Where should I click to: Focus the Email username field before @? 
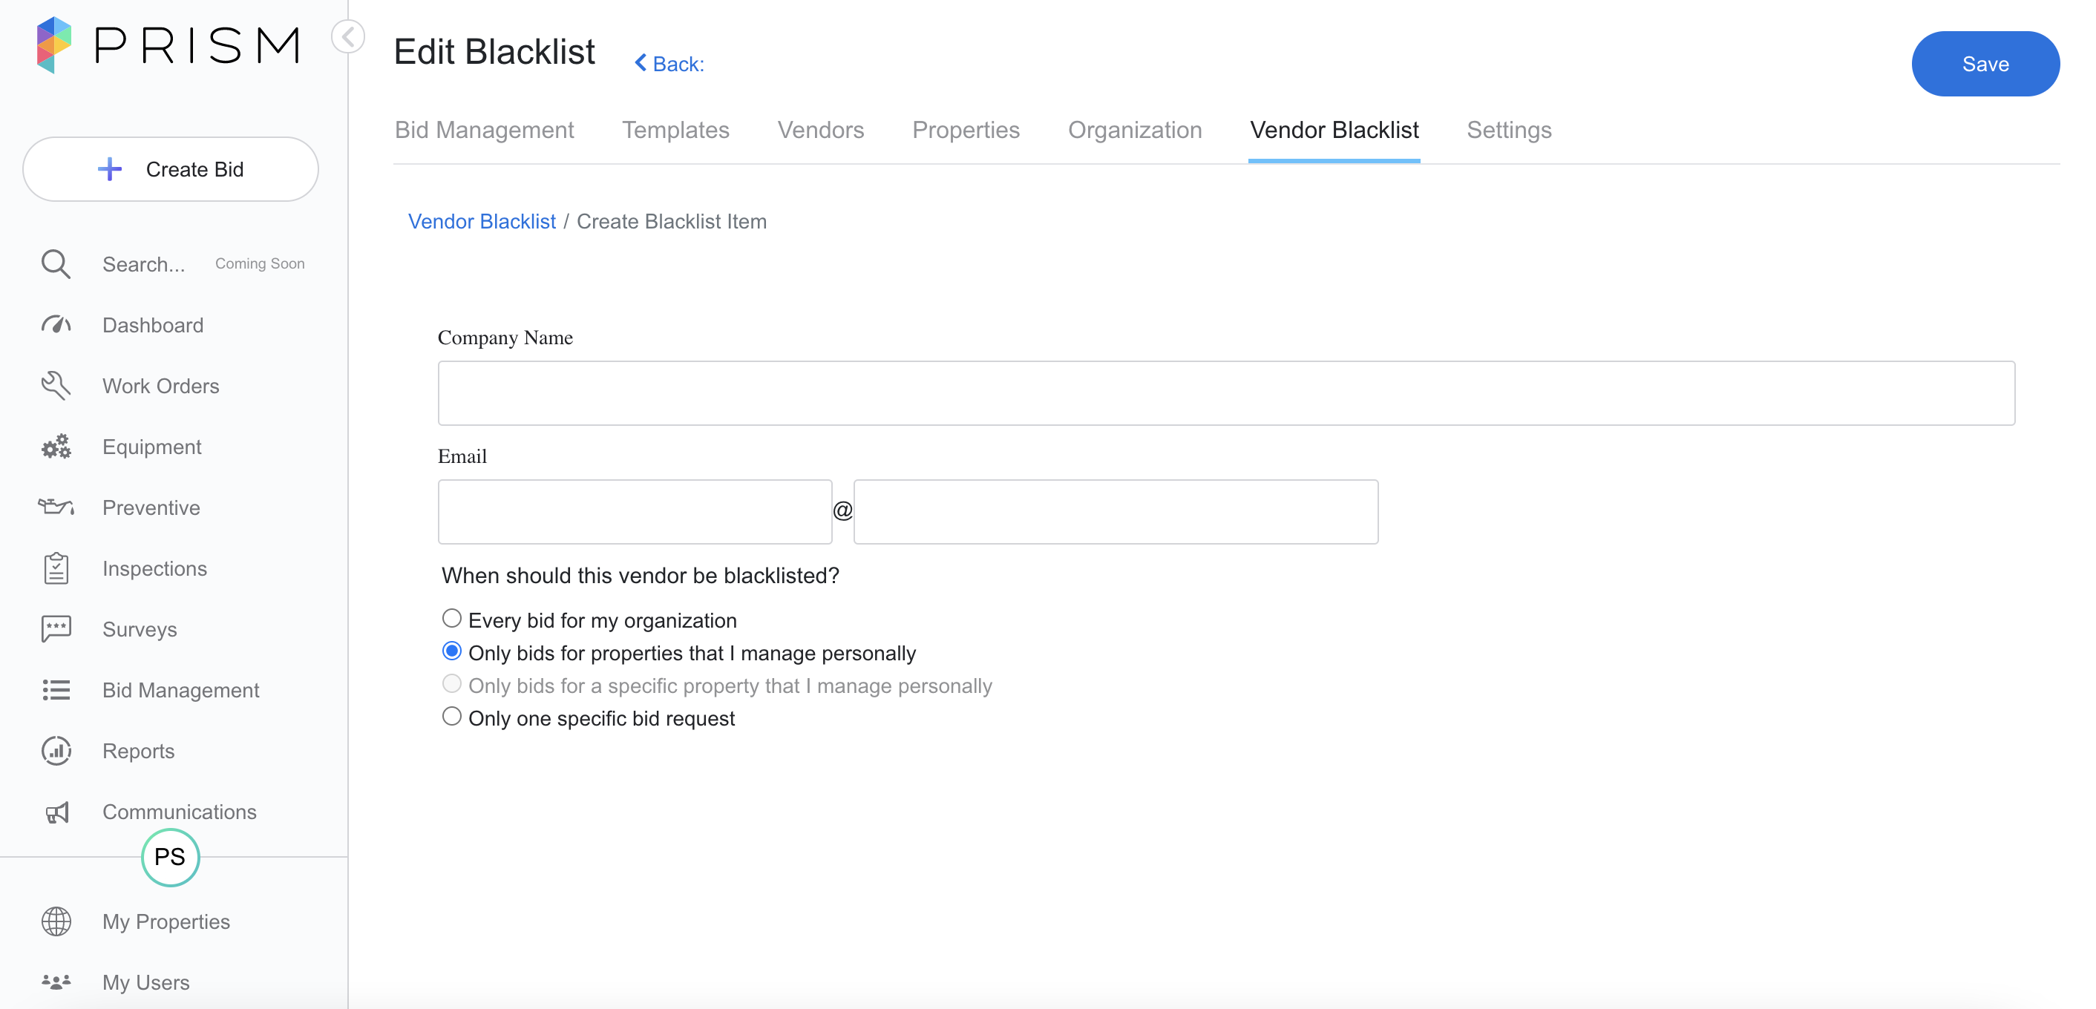coord(635,511)
